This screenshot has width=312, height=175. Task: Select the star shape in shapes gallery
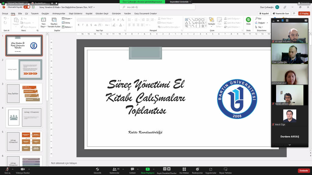(x=203, y=26)
